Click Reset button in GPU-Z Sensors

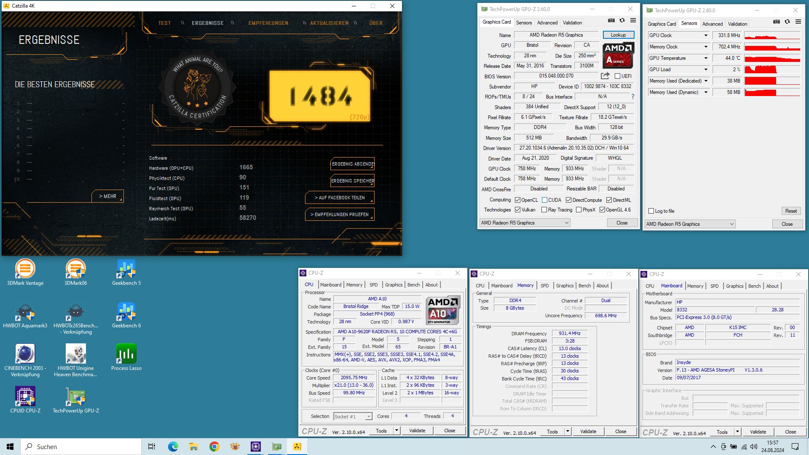point(791,211)
